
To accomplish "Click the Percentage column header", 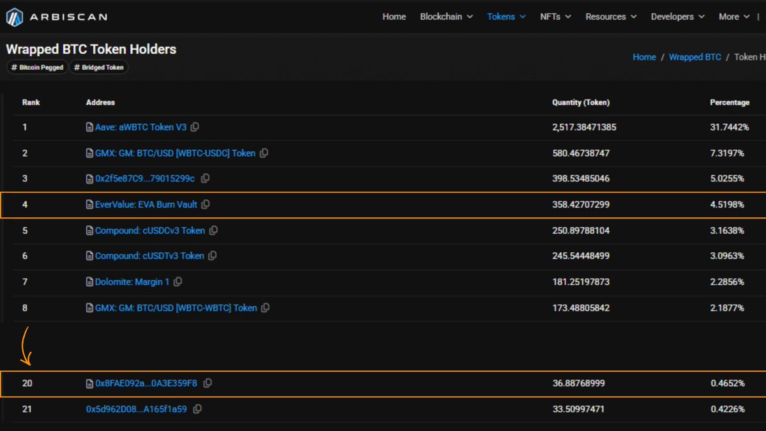I will (730, 102).
